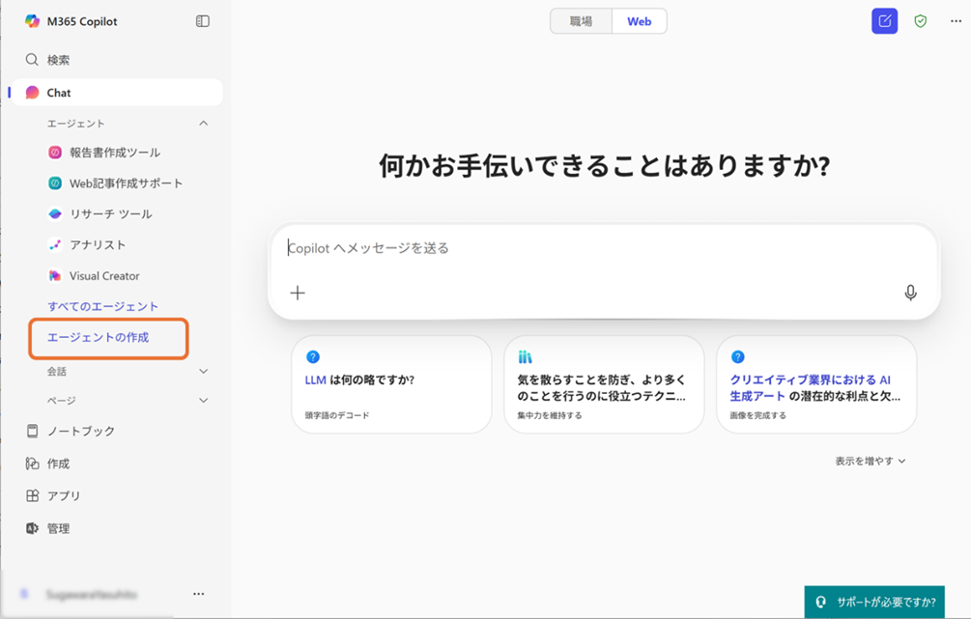971x619 pixels.
Task: Click the plus icon to add content
Action: [298, 293]
